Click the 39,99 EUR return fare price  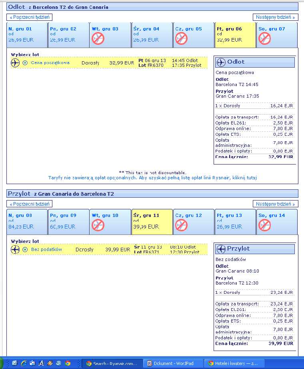pos(118,249)
